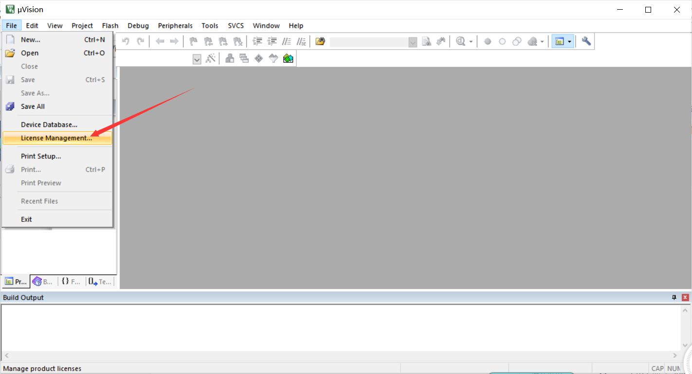Pin the Build Output panel
Viewport: 692px width, 374px height.
click(x=674, y=297)
